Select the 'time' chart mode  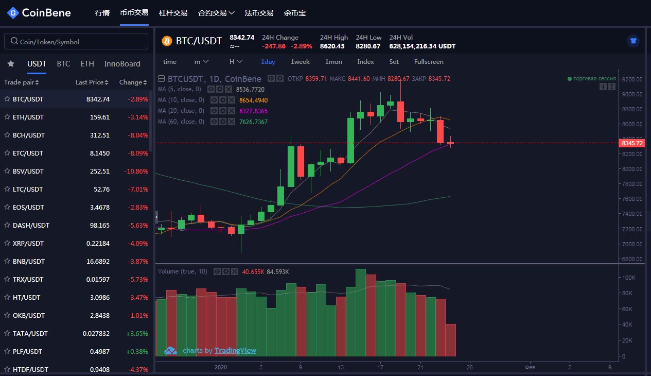pyautogui.click(x=170, y=61)
